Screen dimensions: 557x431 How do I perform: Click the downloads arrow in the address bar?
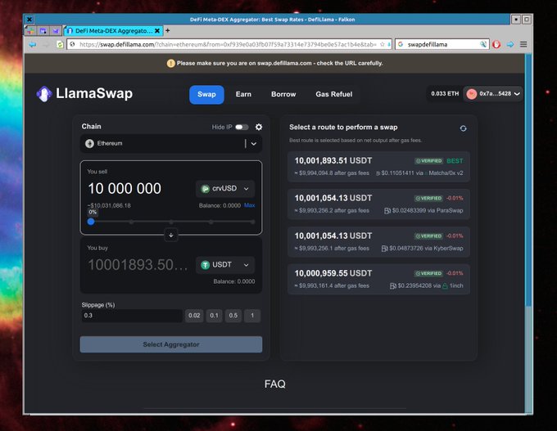click(x=388, y=44)
